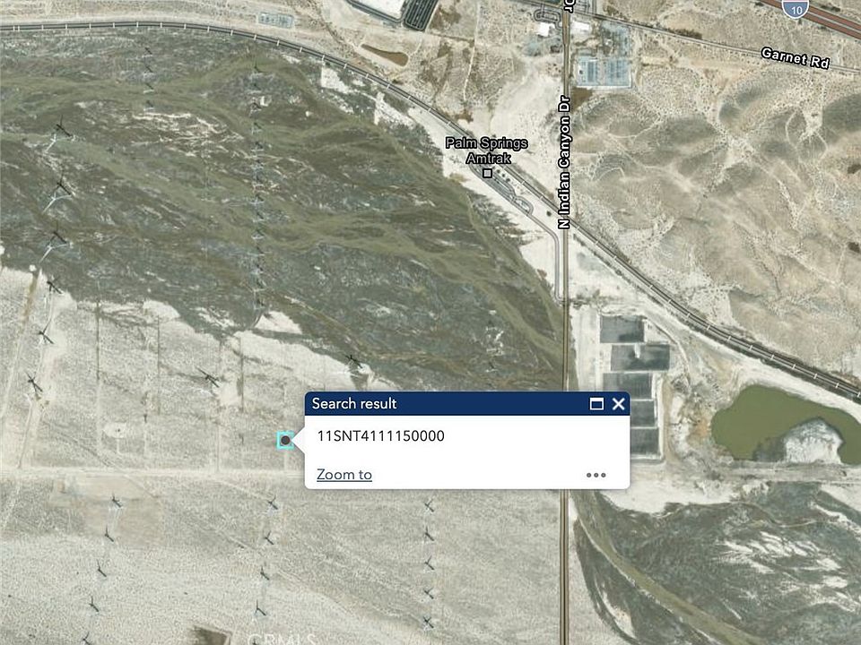
Task: Click the Zoom to link
Action: point(344,475)
